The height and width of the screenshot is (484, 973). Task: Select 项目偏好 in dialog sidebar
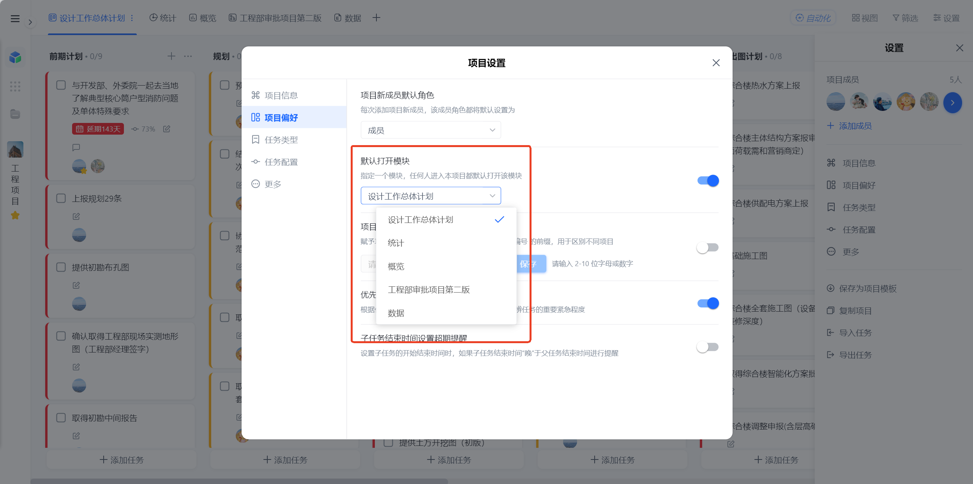click(x=294, y=117)
